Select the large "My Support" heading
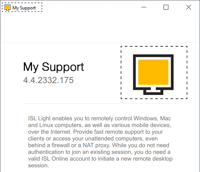The width and height of the screenshot is (200, 172). click(54, 67)
